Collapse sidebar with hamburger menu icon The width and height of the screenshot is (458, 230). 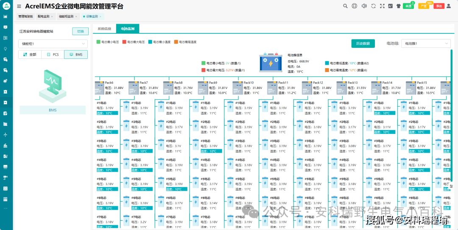[x=19, y=6]
